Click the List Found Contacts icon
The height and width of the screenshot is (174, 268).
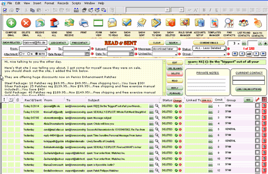point(243,23)
